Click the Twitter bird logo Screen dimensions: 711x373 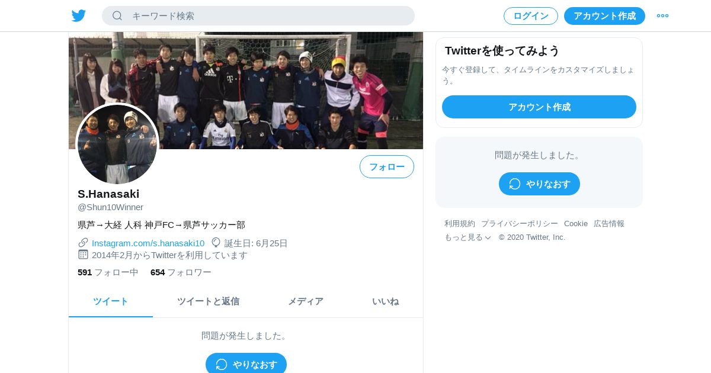pos(79,15)
